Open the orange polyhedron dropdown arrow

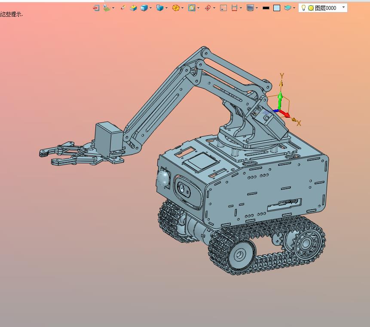point(182,8)
